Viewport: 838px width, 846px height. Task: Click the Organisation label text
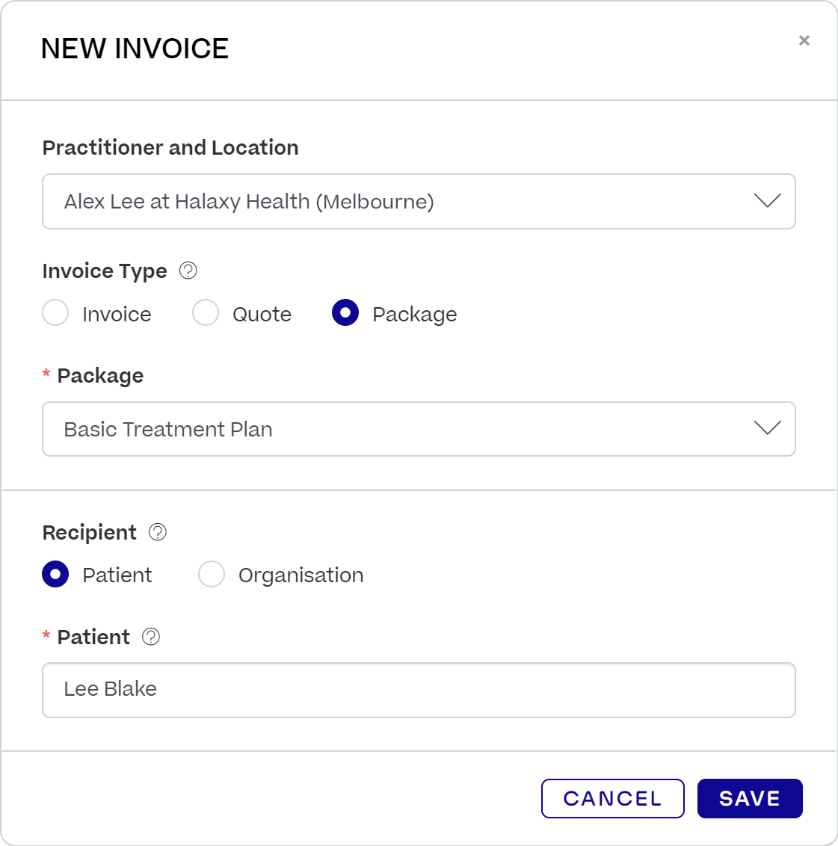301,575
